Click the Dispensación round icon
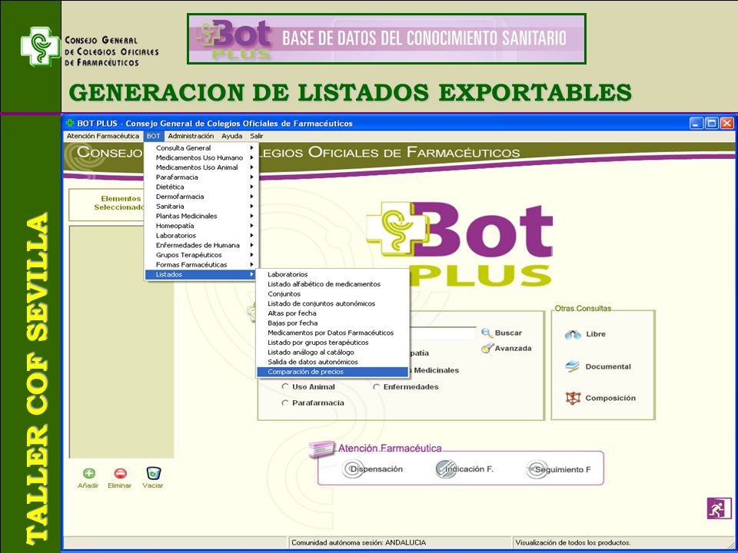Screen dimensions: 738x553 click(x=352, y=469)
